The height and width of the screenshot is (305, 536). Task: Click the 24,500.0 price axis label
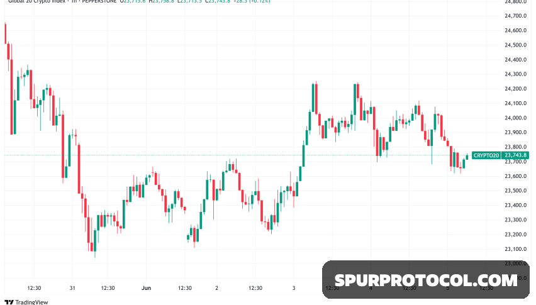pyautogui.click(x=515, y=45)
